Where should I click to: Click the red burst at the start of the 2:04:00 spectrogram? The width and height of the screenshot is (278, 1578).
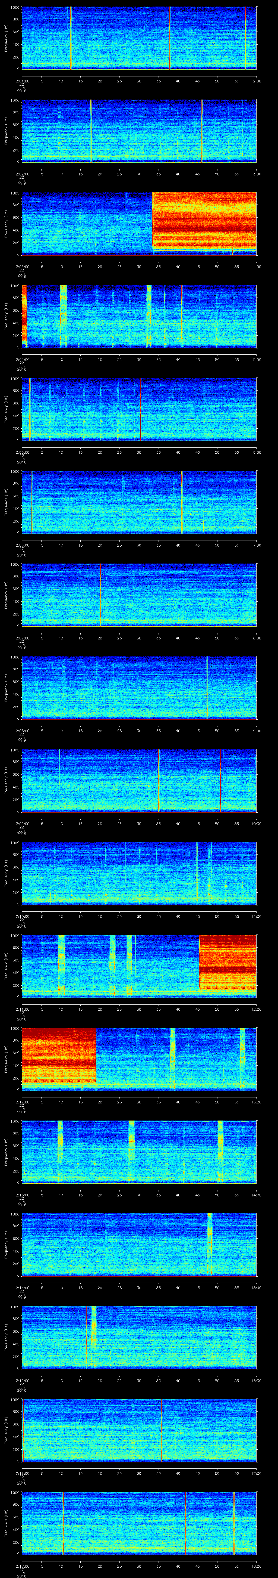[24, 315]
